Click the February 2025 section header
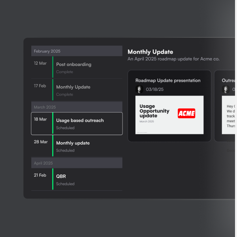This screenshot has width=237, height=237. tap(77, 51)
